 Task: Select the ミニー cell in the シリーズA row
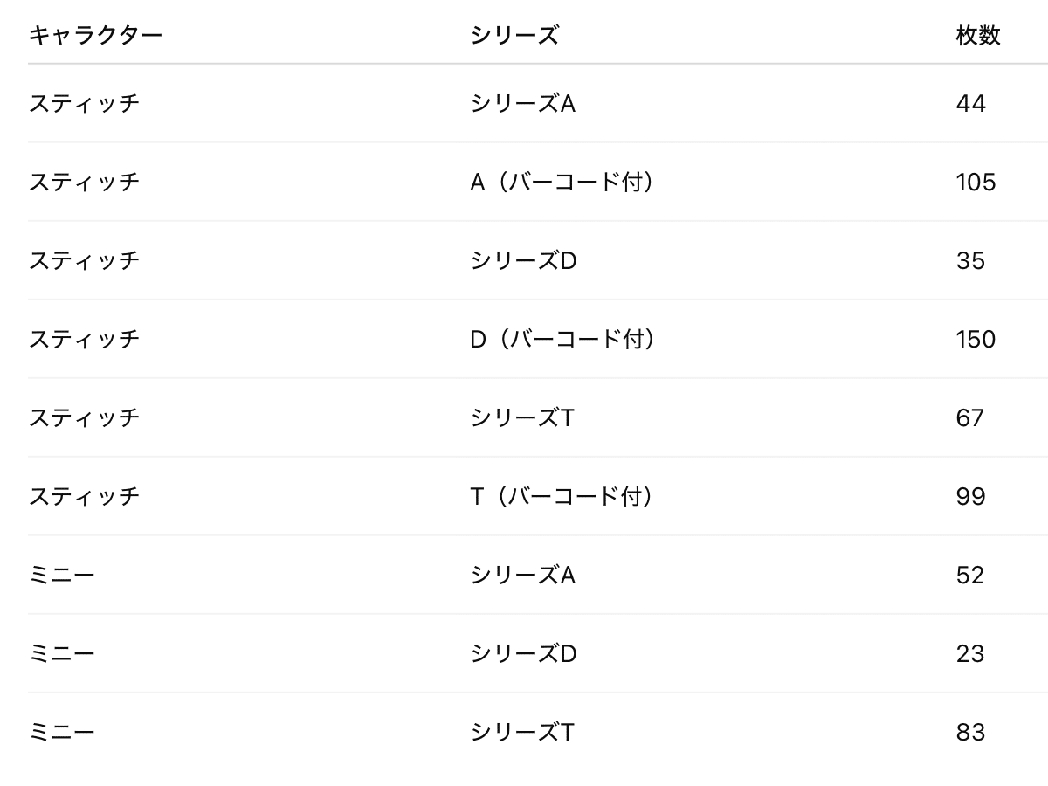coord(61,575)
